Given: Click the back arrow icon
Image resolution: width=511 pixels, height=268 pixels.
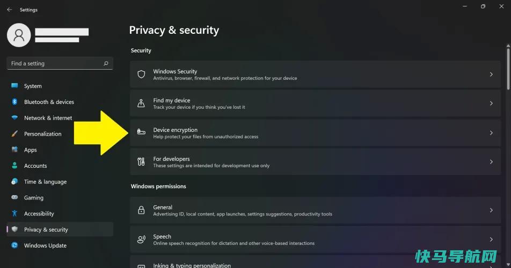Looking at the screenshot, I should tap(10, 10).
